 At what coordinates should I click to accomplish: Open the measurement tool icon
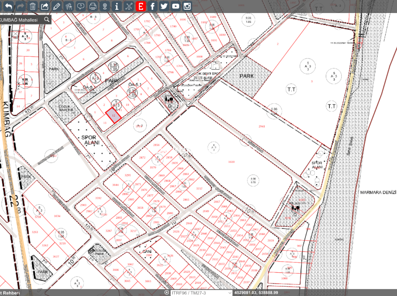coord(69,6)
